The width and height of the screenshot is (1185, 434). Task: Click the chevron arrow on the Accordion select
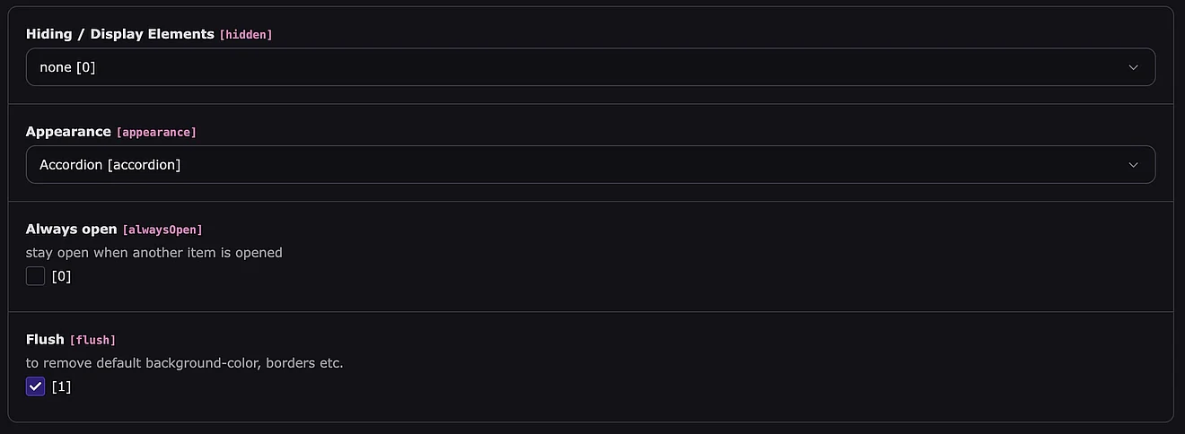(1133, 165)
